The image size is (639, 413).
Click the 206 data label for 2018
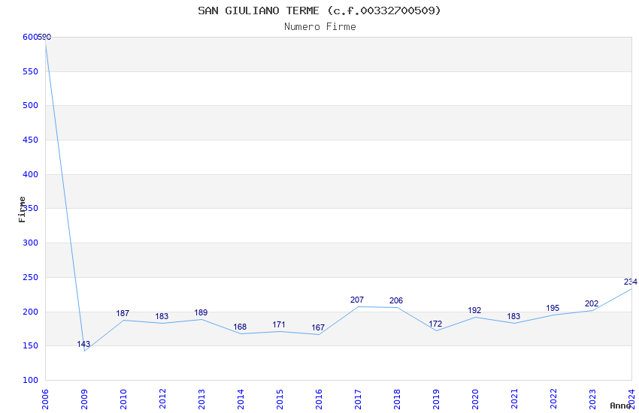pos(396,300)
